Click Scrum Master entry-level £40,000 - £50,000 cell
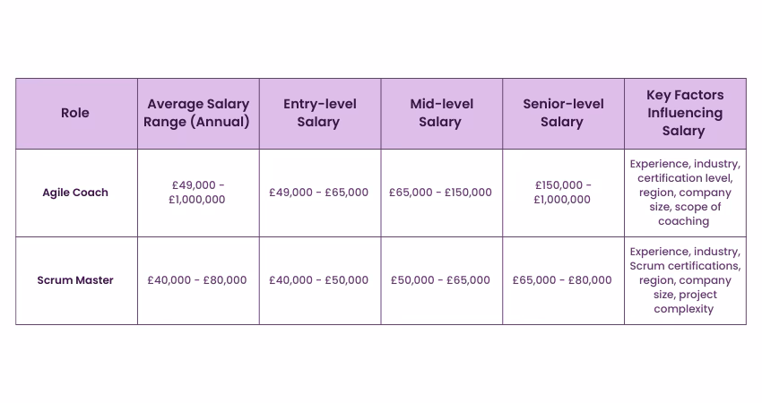The image size is (762, 403). point(319,280)
